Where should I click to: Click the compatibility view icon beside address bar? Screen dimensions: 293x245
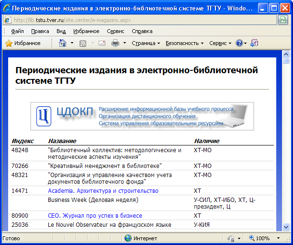[x=283, y=20]
